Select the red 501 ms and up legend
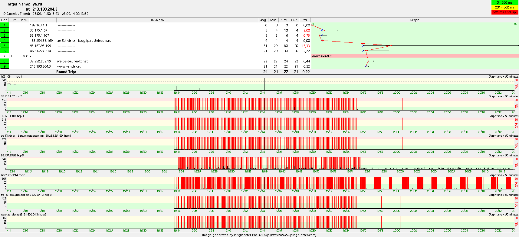 [x=505, y=12]
